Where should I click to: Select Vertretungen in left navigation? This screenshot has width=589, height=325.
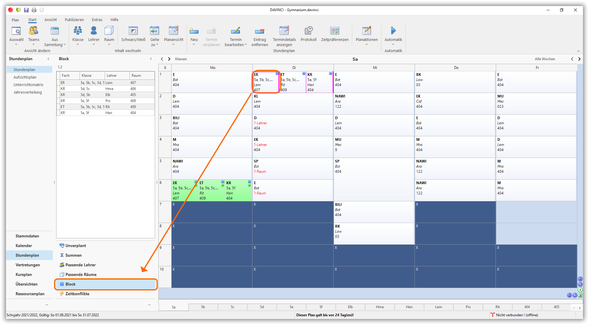[x=28, y=265]
